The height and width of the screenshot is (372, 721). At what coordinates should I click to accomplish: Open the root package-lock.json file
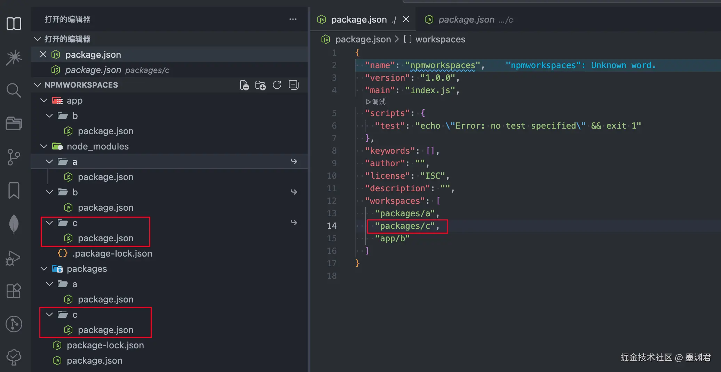coord(105,345)
